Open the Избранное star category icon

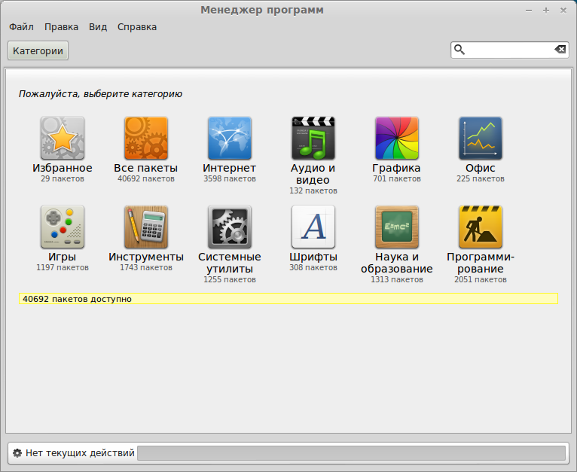63,139
